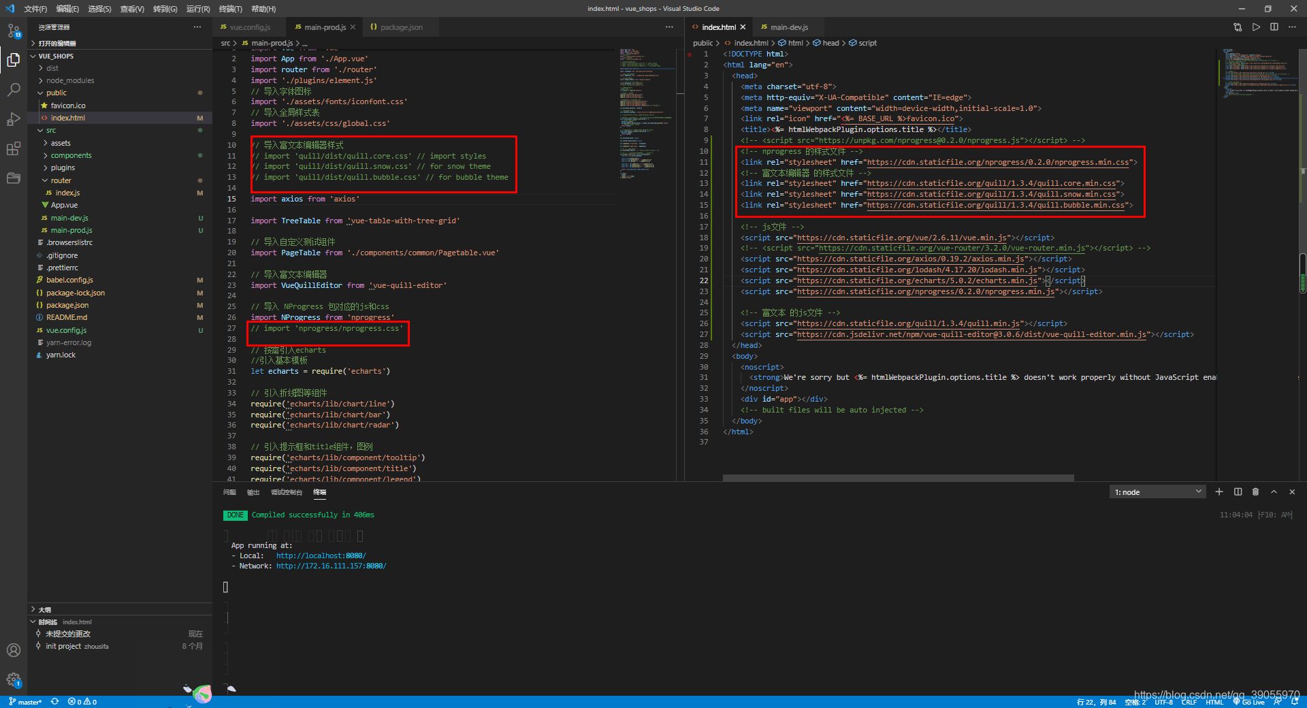Click the Run play icon in right editor toolbar
The width and height of the screenshot is (1307, 708).
(x=1256, y=27)
